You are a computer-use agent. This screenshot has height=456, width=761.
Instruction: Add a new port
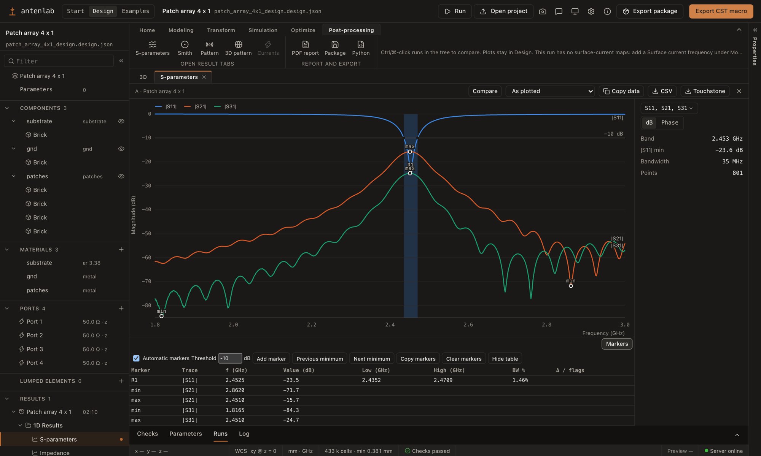[121, 308]
